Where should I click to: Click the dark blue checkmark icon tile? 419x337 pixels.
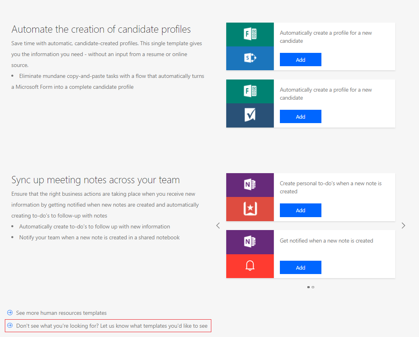pyautogui.click(x=250, y=115)
